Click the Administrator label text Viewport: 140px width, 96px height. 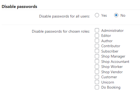tap(113, 30)
